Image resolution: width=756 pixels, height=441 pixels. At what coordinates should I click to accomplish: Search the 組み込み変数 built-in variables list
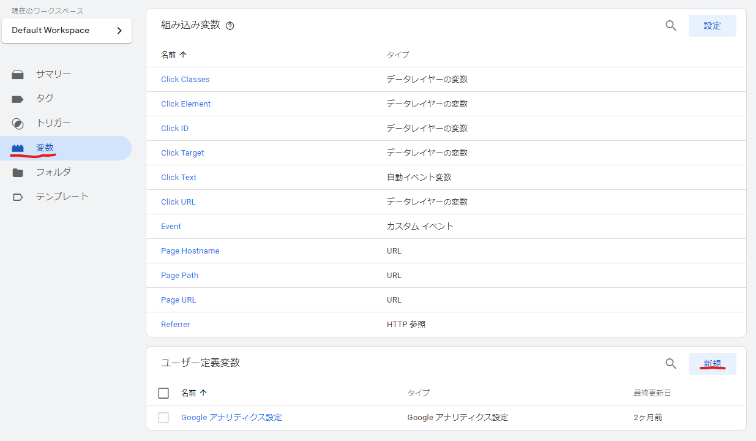671,26
